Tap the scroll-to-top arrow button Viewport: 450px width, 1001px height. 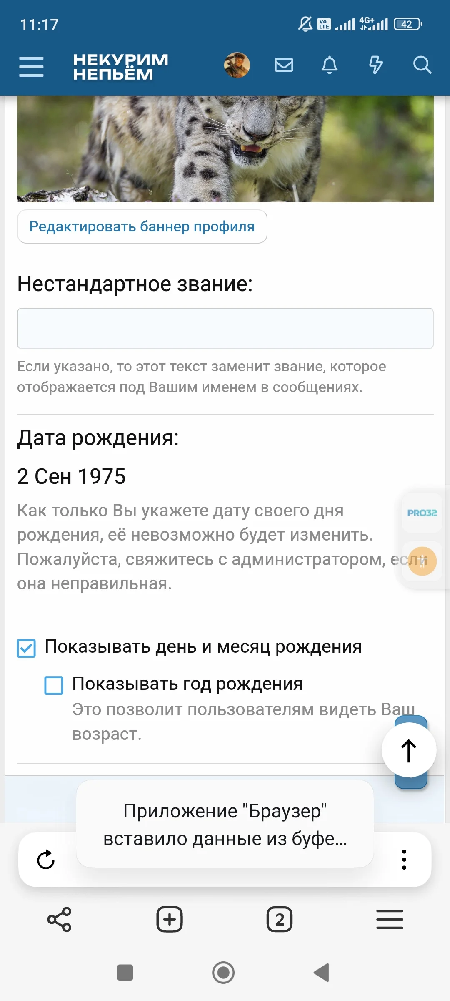(409, 750)
